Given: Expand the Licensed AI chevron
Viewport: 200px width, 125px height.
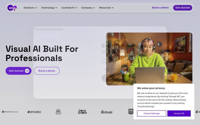Looking at the screenshot, I should 76,8.
